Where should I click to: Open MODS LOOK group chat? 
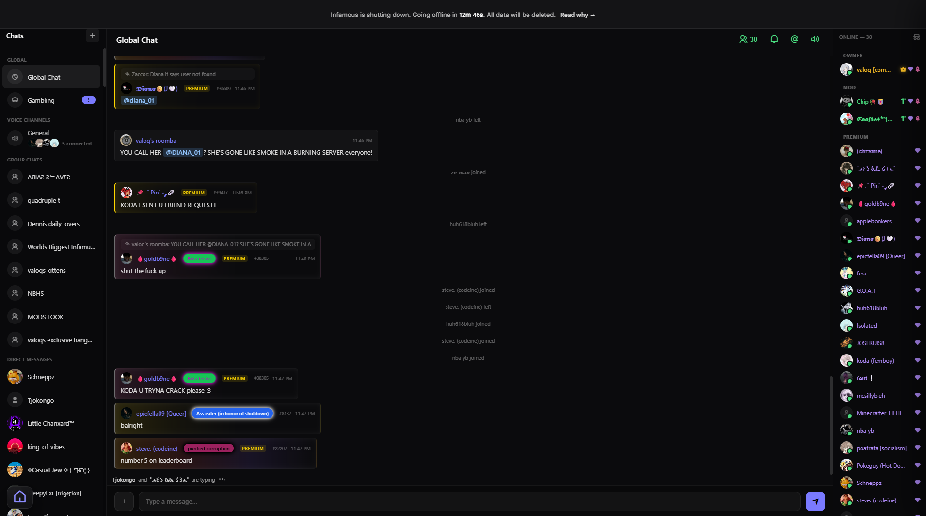pos(51,317)
